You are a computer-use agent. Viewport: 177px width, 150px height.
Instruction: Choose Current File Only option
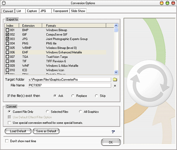click(x=9, y=111)
